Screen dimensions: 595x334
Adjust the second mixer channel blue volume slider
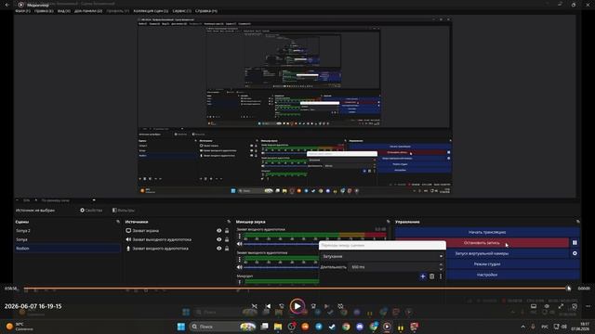click(281, 267)
